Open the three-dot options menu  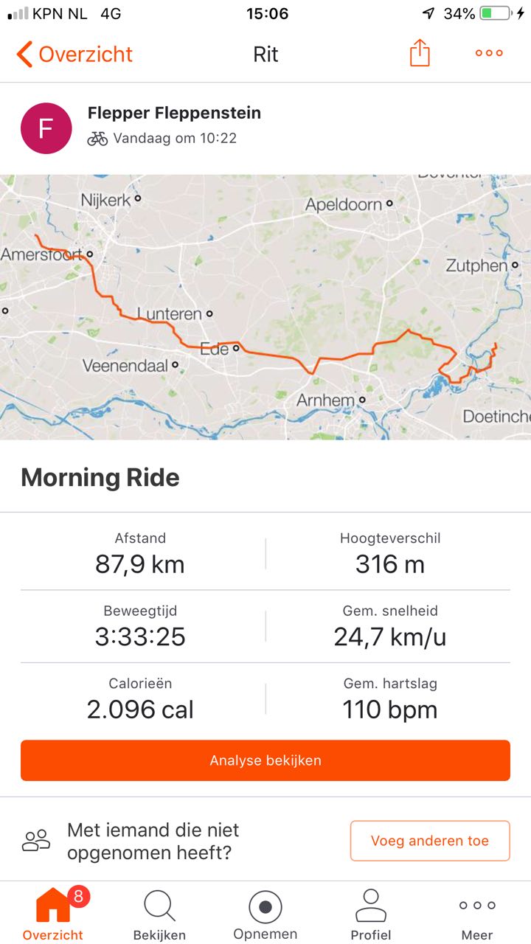point(489,53)
